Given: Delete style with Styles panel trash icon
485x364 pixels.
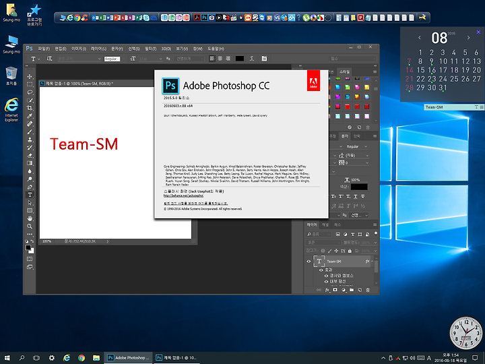Looking at the screenshot, I should [368, 127].
